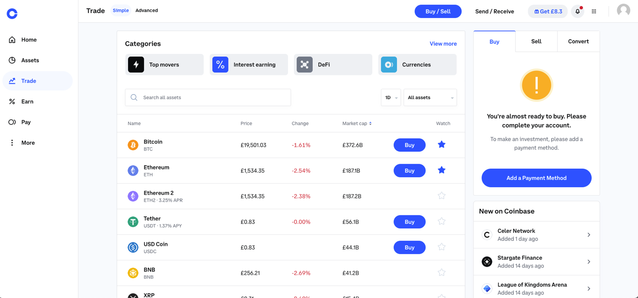Click the Ethereum 2 coin icon
Screen dimensions: 638x298
tap(133, 196)
